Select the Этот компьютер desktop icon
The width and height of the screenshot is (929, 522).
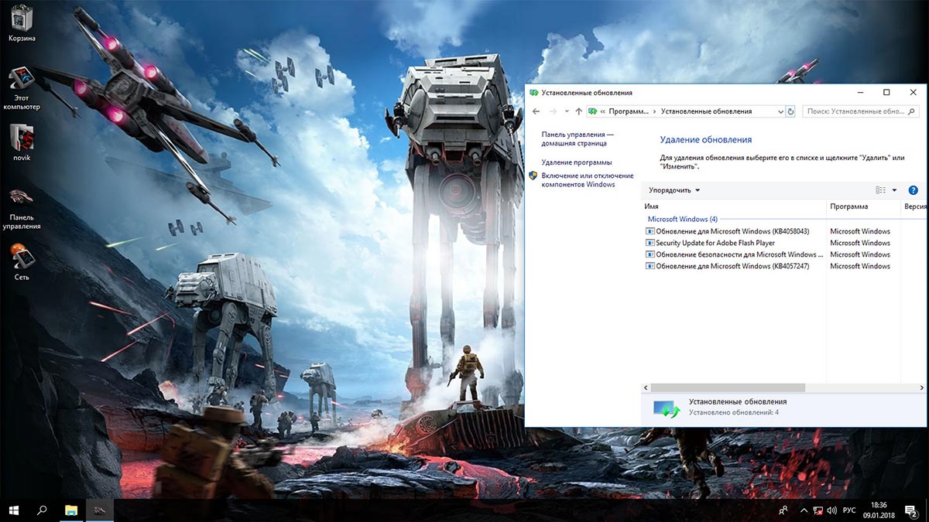click(22, 87)
